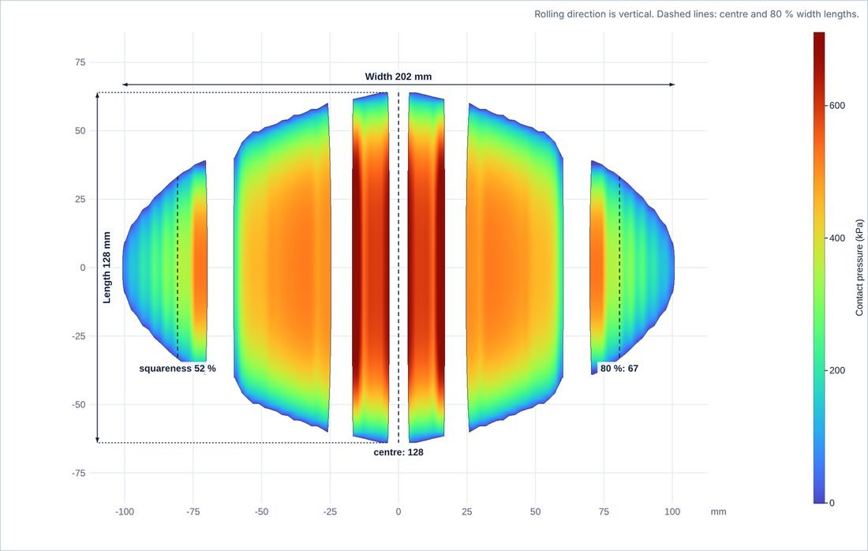This screenshot has width=868, height=551.
Task: Click the right intermediate rib pressure patch
Action: point(514,268)
